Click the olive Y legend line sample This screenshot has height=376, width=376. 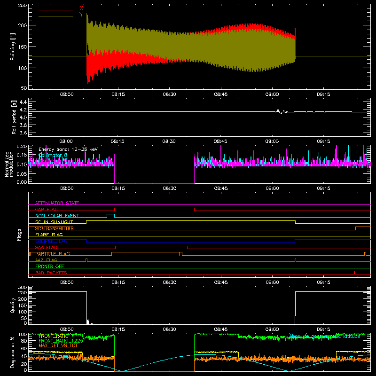pyautogui.click(x=56, y=16)
